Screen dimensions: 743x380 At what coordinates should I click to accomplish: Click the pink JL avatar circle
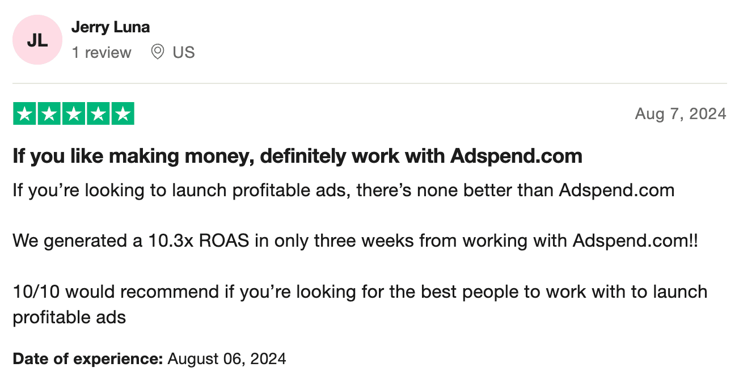[x=37, y=40]
